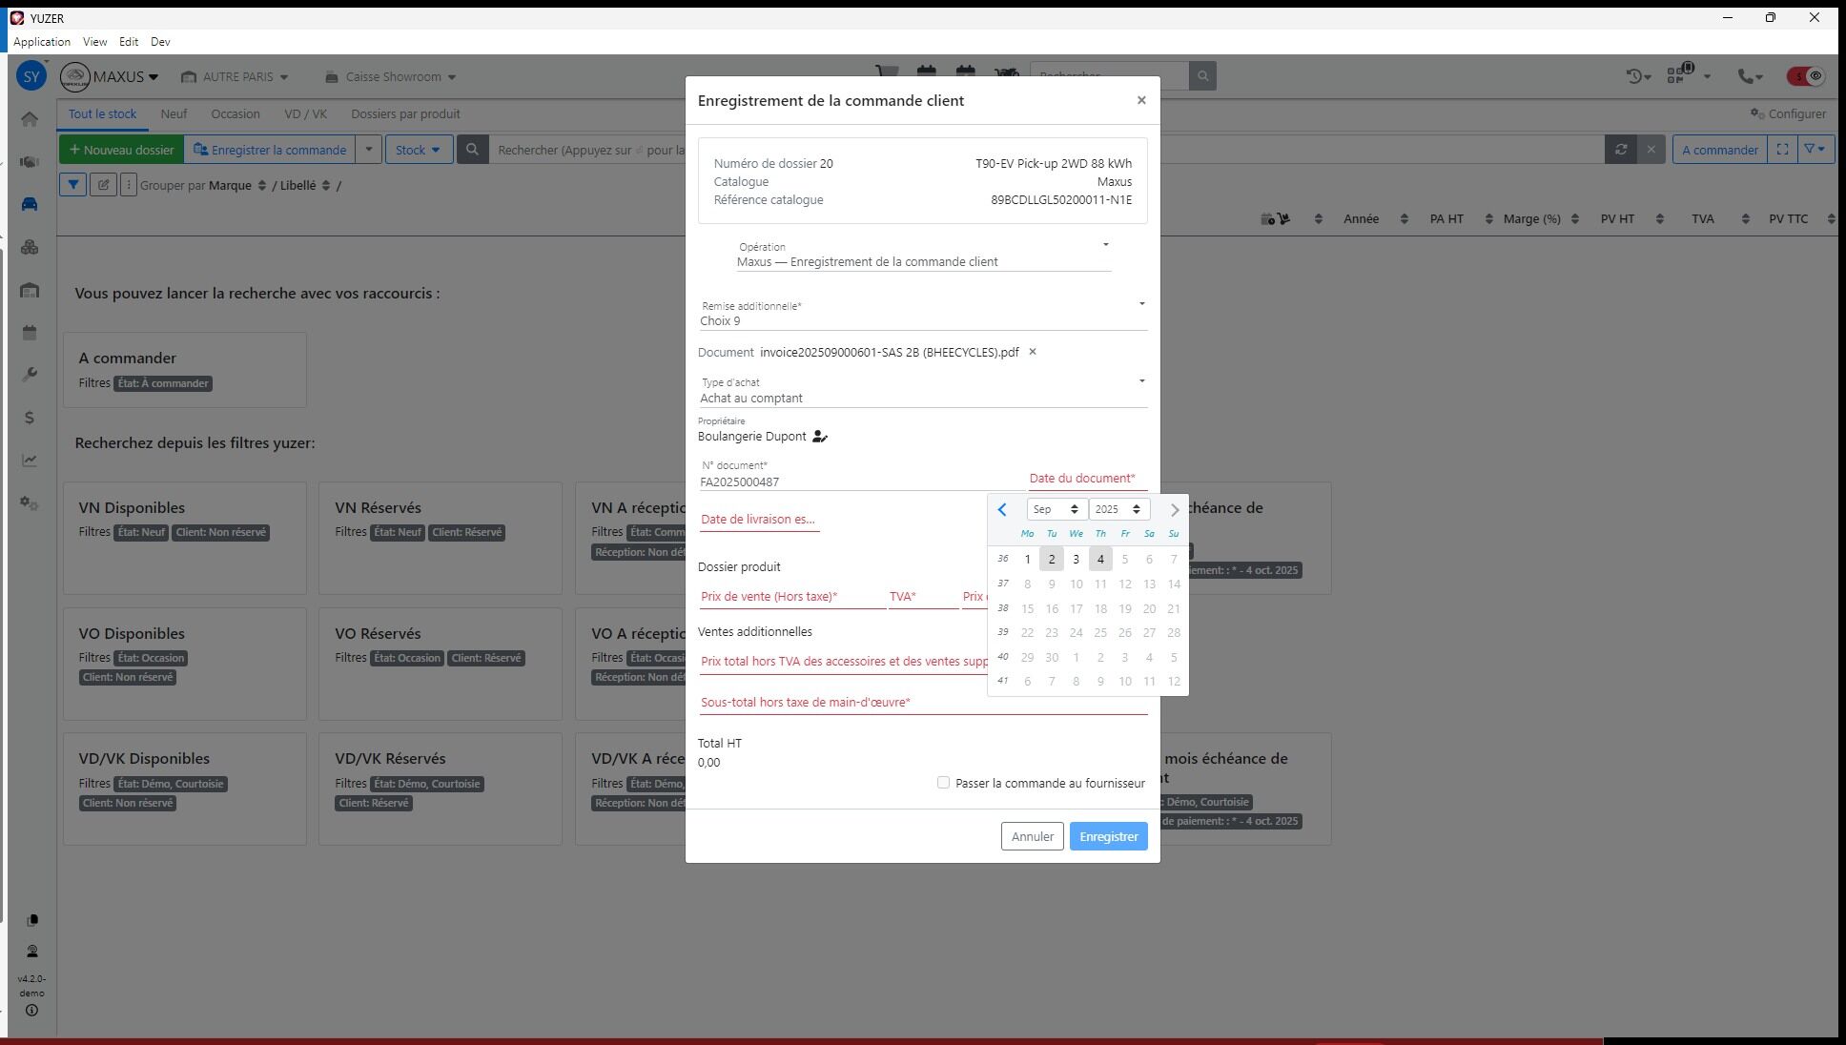Toggle the red eye switch in the top right
Image resolution: width=1846 pixels, height=1045 pixels.
pos(1805,76)
